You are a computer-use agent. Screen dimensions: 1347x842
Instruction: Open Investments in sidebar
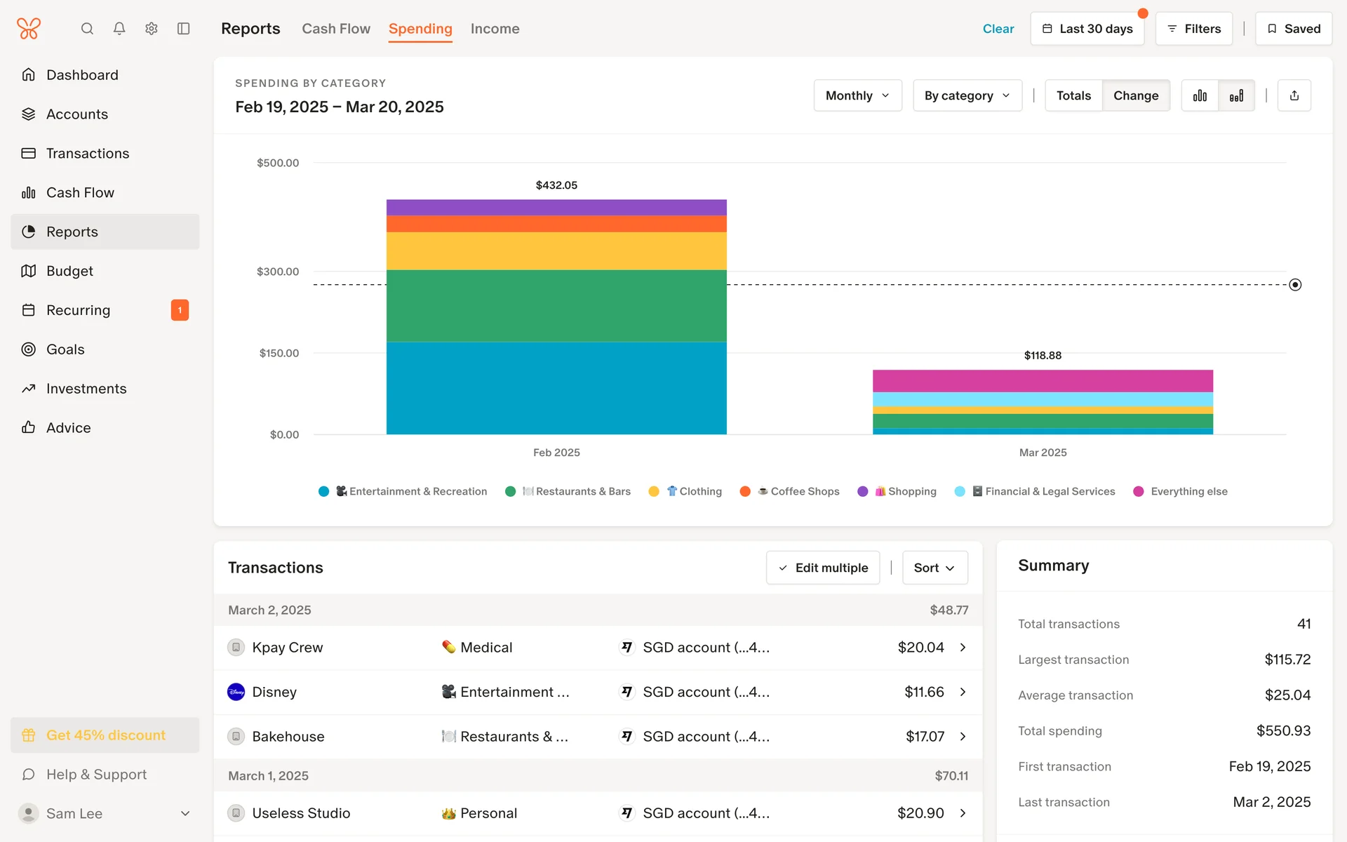pos(86,389)
